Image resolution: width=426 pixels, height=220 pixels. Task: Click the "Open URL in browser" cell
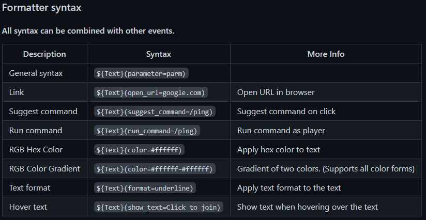coord(276,92)
